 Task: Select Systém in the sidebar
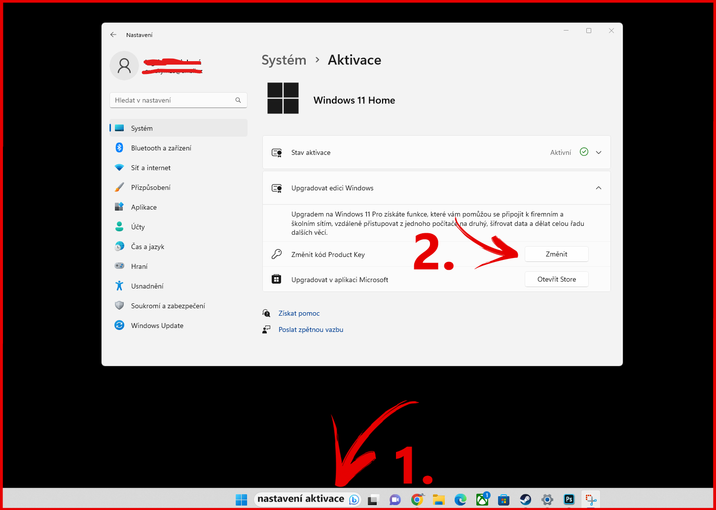[x=179, y=128]
